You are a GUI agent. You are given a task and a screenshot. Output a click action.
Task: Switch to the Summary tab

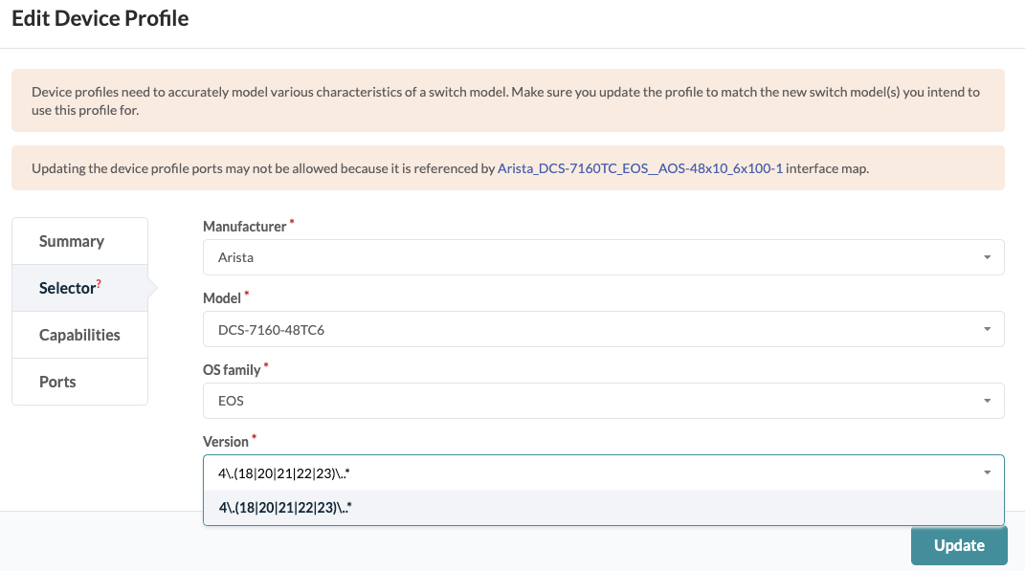pos(71,240)
